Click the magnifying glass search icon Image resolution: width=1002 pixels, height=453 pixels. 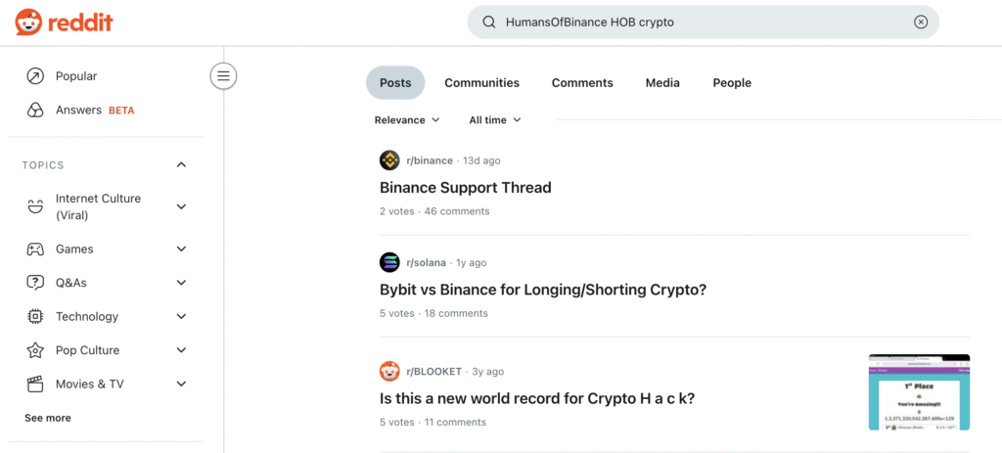[487, 22]
